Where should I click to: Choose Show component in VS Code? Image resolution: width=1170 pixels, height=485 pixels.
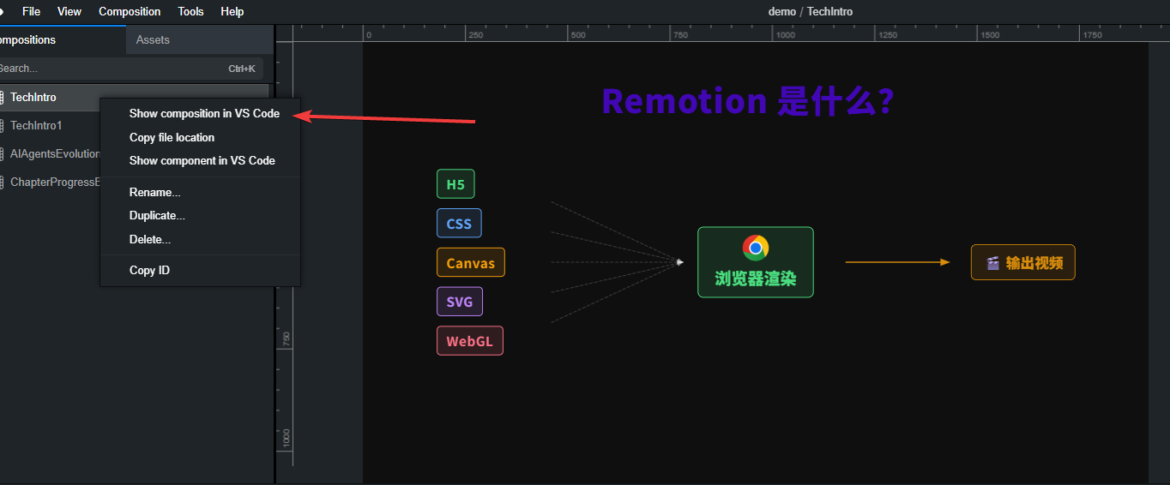pos(202,160)
